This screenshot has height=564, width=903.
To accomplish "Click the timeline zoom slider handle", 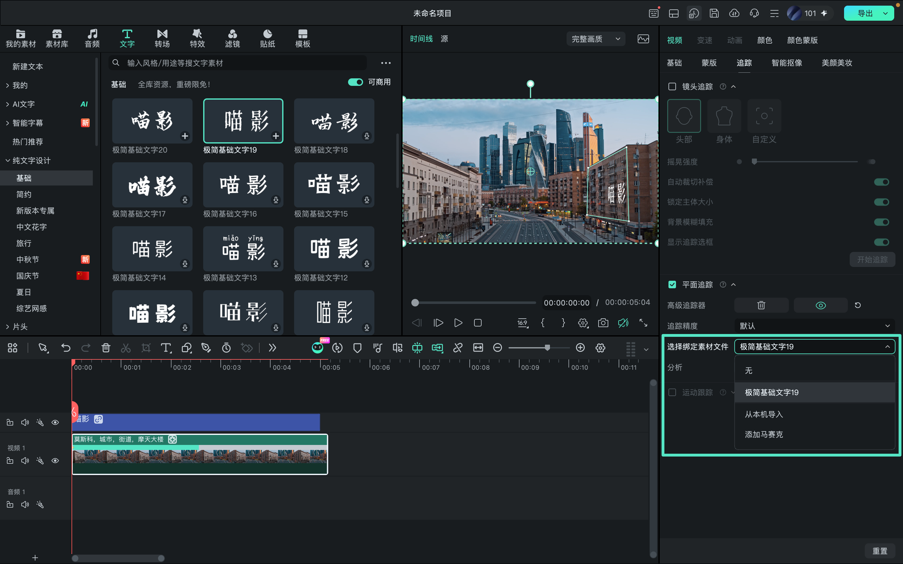I will click(547, 348).
